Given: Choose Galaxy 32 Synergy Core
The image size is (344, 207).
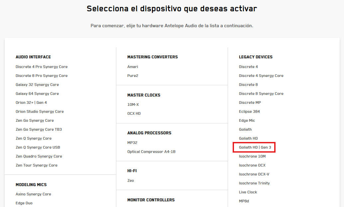Looking at the screenshot, I should [37, 85].
